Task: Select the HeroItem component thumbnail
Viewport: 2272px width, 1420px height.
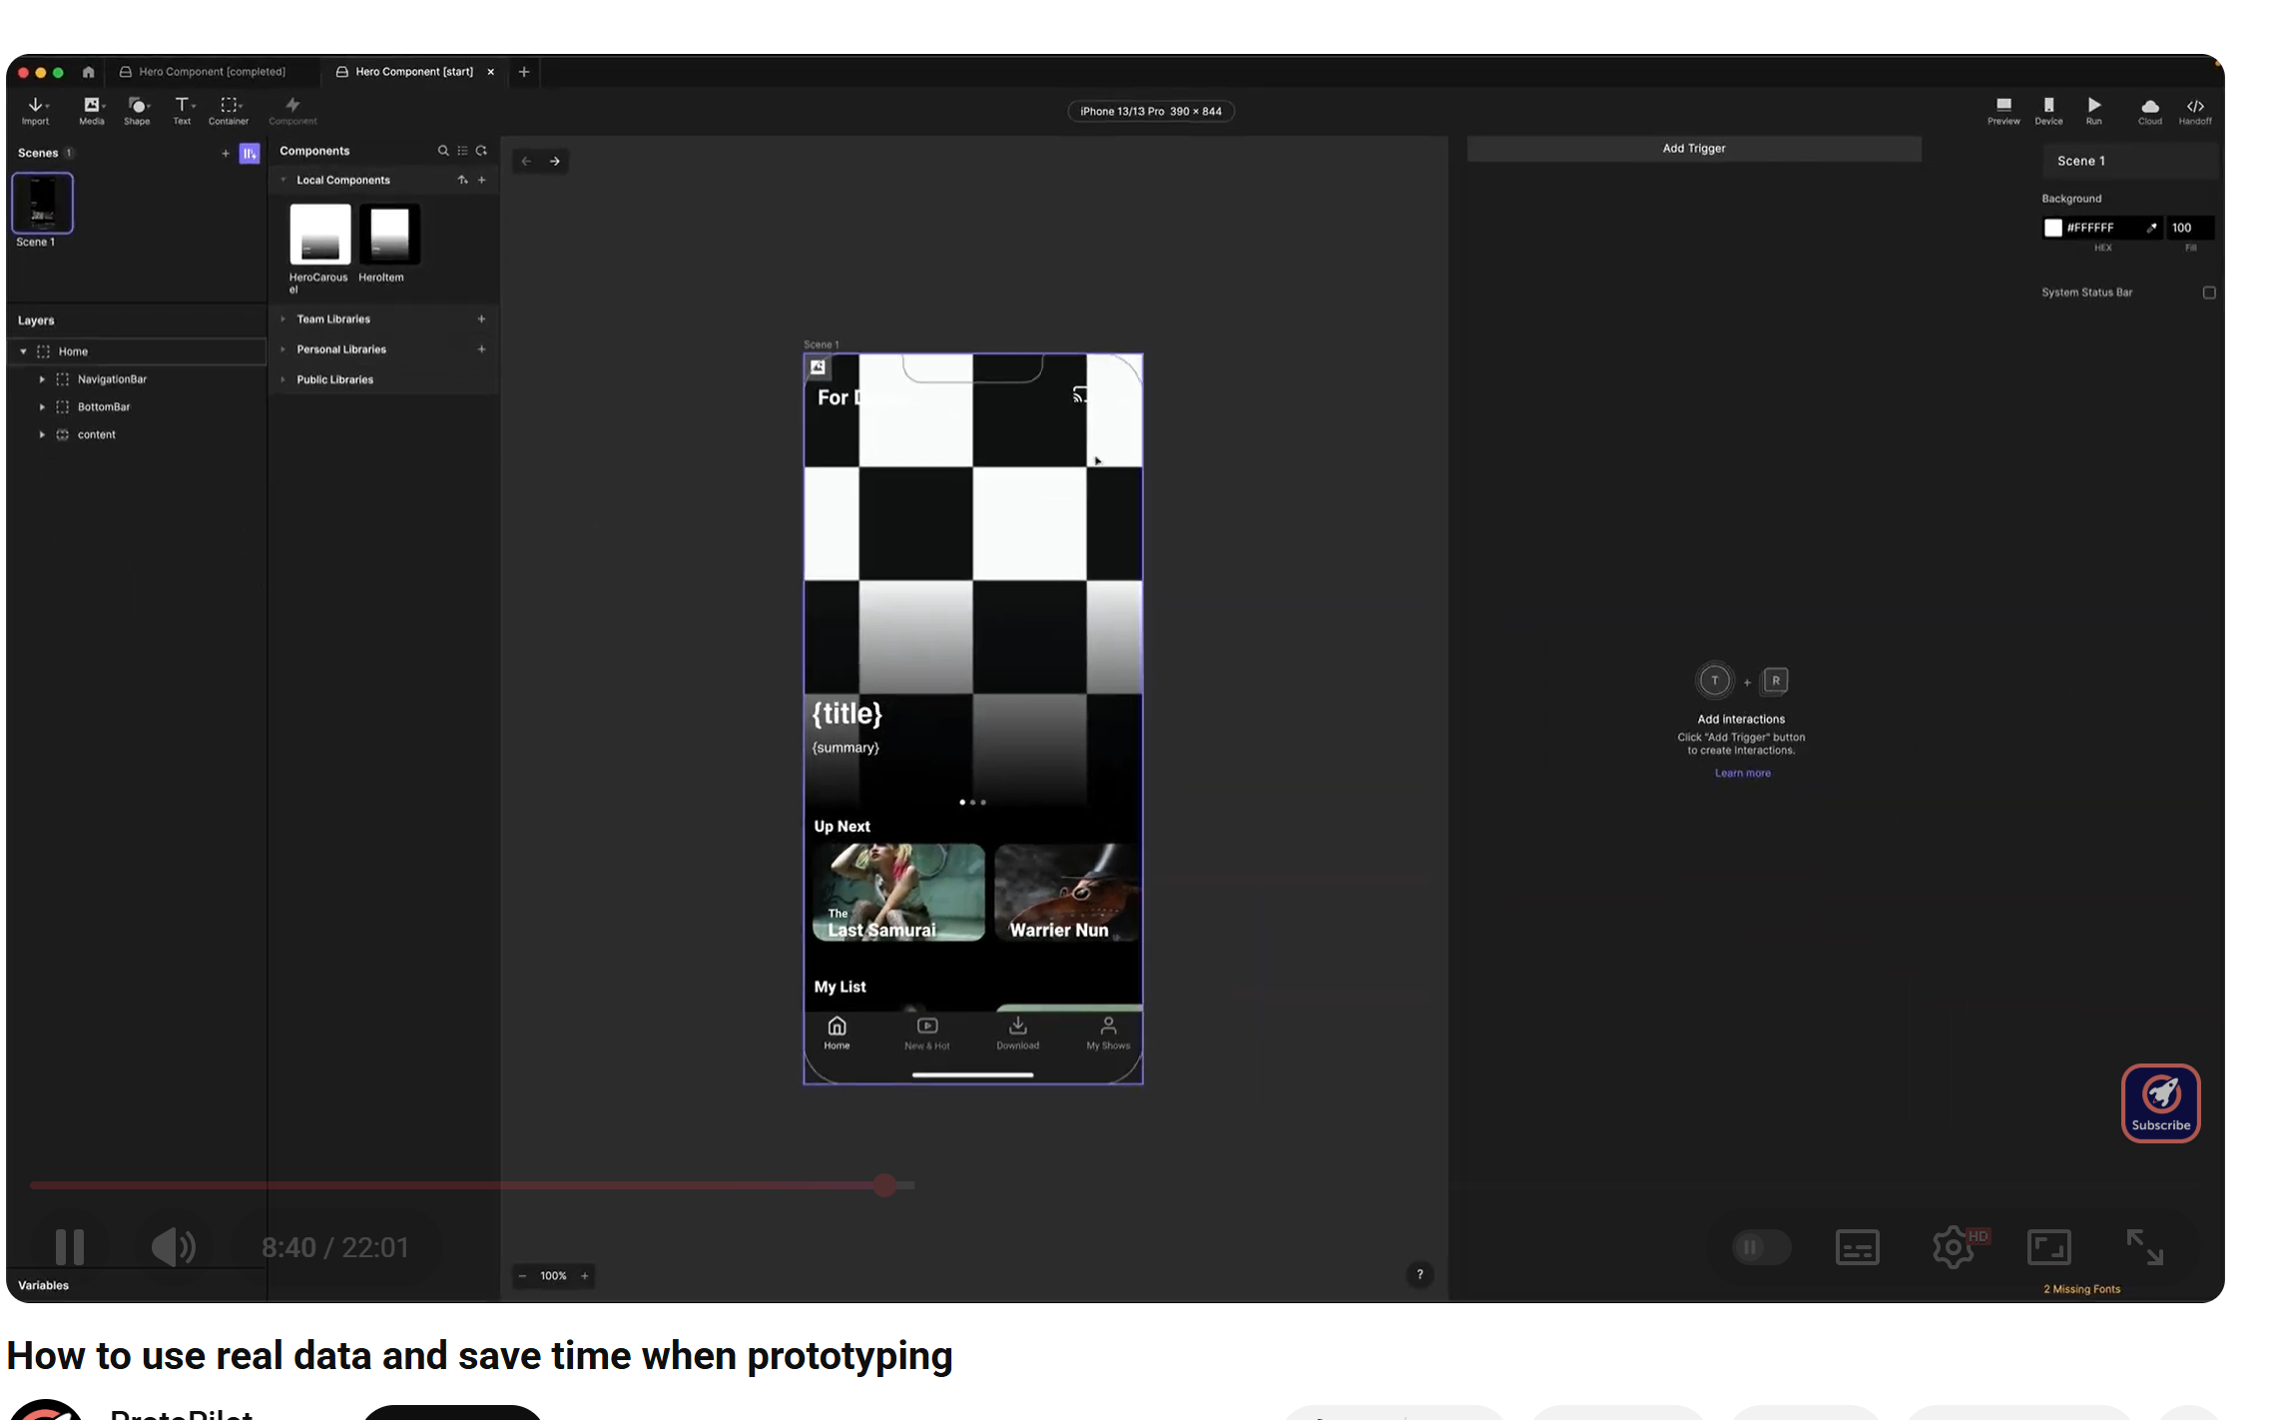Action: point(389,235)
